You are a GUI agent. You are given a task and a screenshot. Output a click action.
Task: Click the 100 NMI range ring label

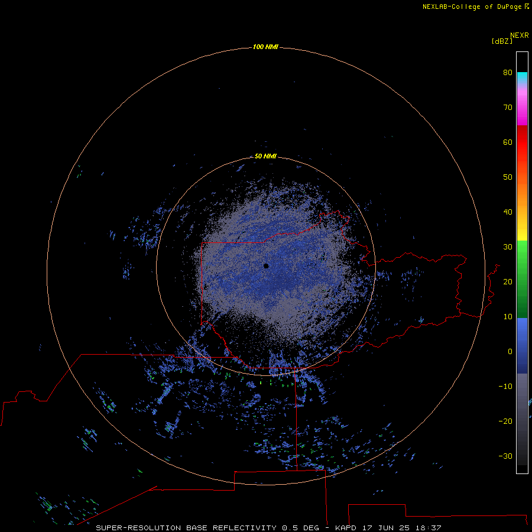pyautogui.click(x=265, y=47)
